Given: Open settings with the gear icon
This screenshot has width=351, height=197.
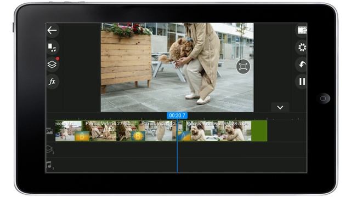Looking at the screenshot, I should 302,48.
